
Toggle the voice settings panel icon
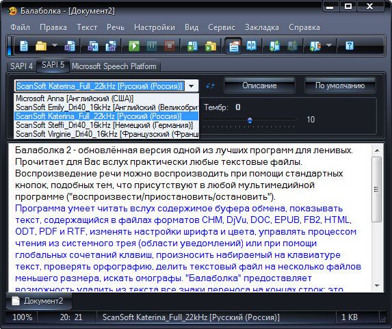[234, 46]
